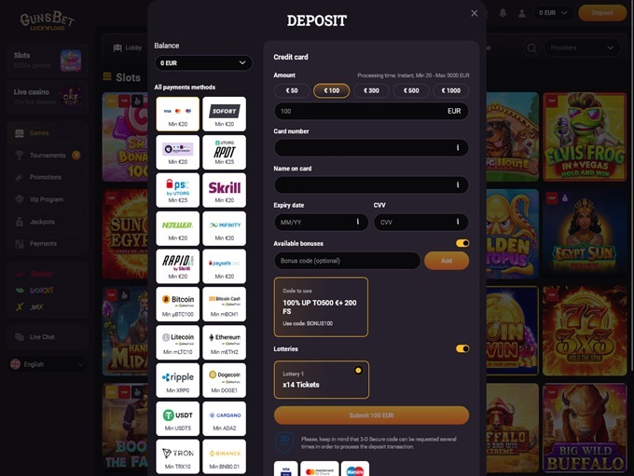The width and height of the screenshot is (634, 476).
Task: Close the Deposit dialog
Action: click(474, 13)
